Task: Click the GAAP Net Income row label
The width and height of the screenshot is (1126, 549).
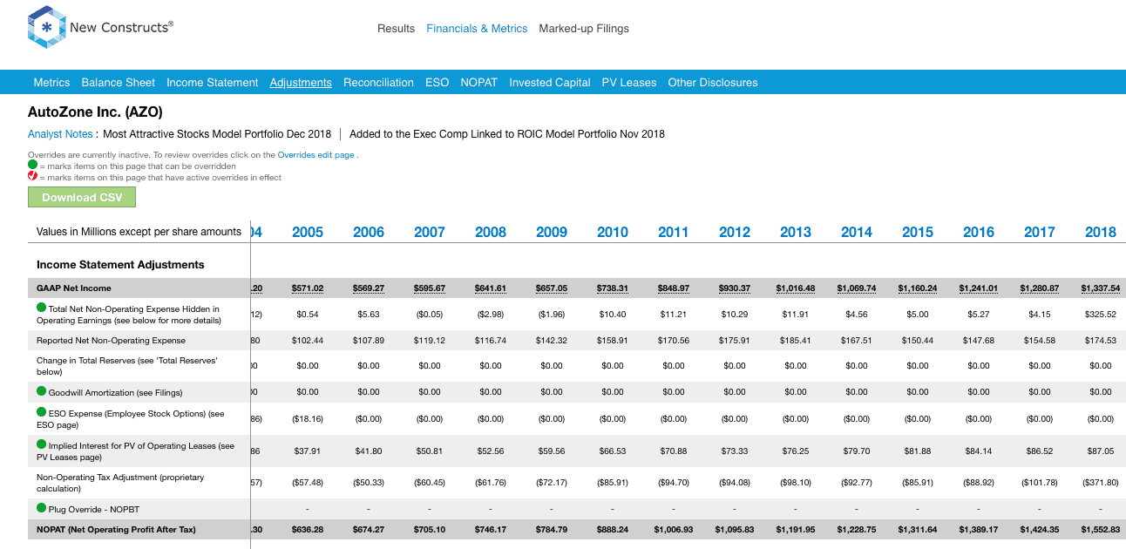Action: pyautogui.click(x=74, y=288)
